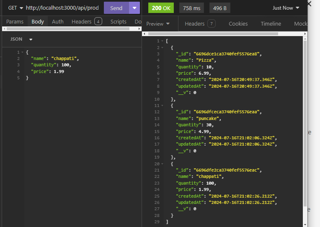Open the GET method dropdown

tap(15, 8)
